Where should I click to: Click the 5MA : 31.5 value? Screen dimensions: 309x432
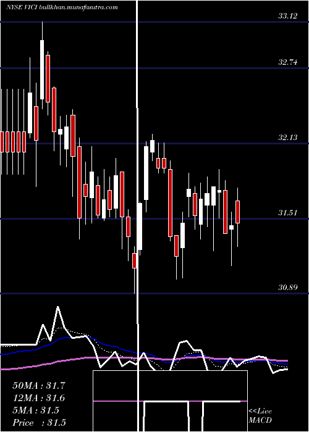(36, 410)
